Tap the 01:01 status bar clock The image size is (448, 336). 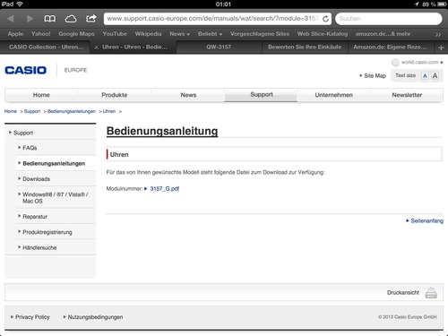coord(223,4)
